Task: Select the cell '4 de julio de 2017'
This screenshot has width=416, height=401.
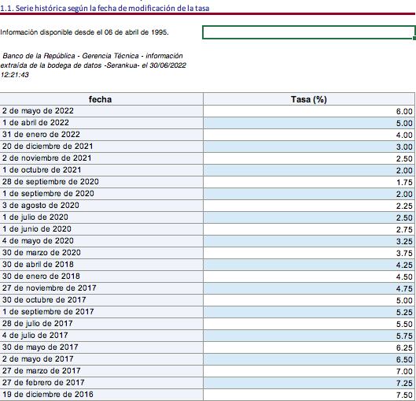Action: click(101, 336)
